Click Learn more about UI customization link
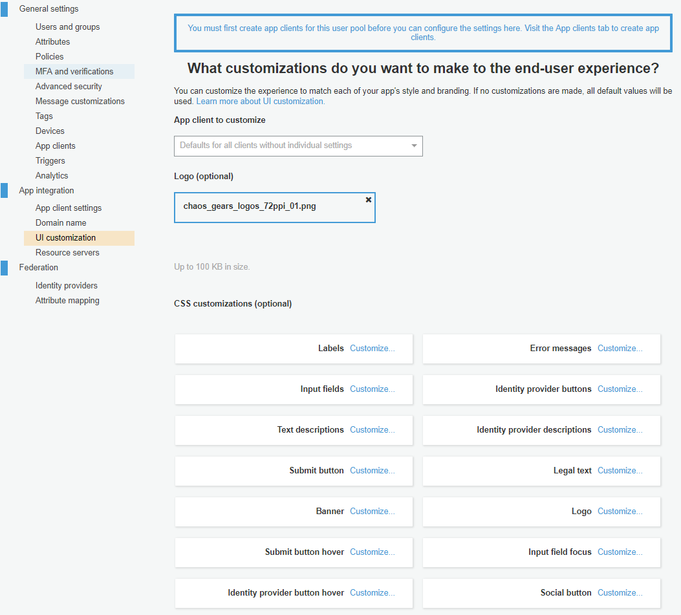The width and height of the screenshot is (681, 615). [260, 102]
